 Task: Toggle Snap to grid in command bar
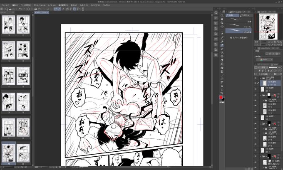point(63,9)
